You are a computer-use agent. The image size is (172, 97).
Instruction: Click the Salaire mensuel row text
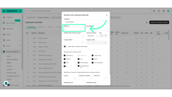[x=43, y=38]
